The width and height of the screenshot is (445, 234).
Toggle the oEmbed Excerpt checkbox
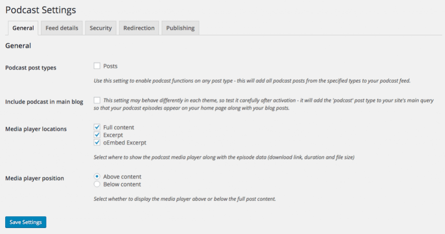pyautogui.click(x=97, y=143)
